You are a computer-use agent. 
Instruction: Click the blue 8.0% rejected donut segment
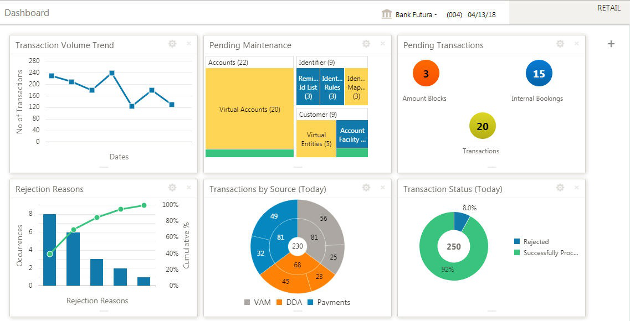460,221
